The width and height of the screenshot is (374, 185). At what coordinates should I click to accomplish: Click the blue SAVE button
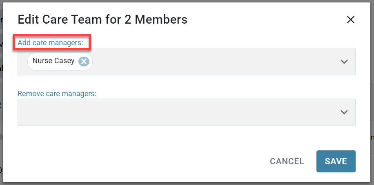(x=336, y=161)
